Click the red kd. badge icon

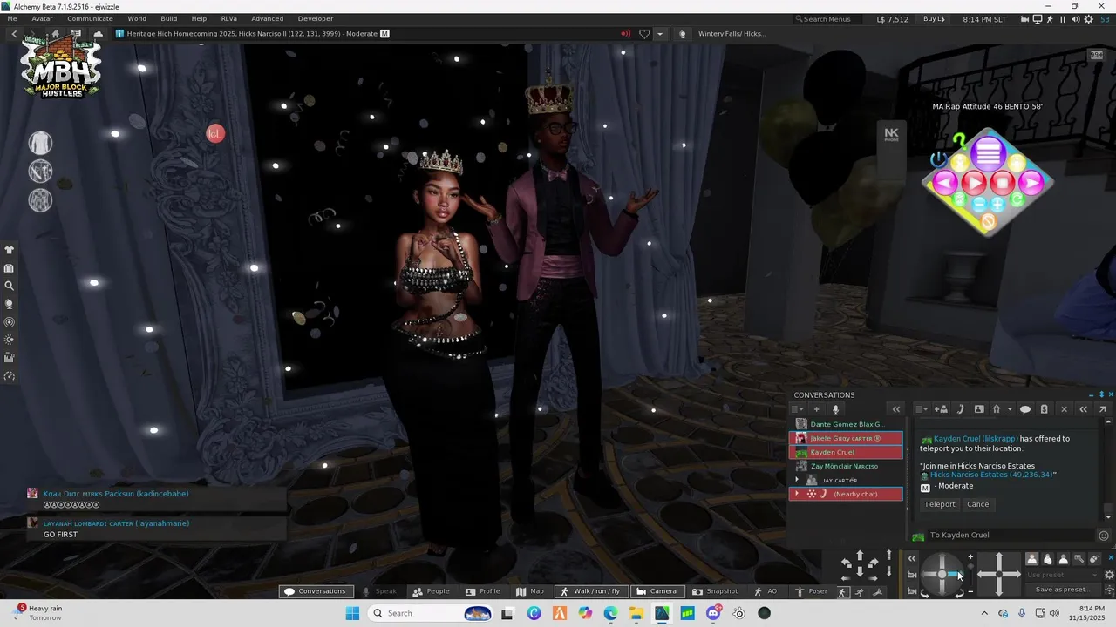coord(215,133)
